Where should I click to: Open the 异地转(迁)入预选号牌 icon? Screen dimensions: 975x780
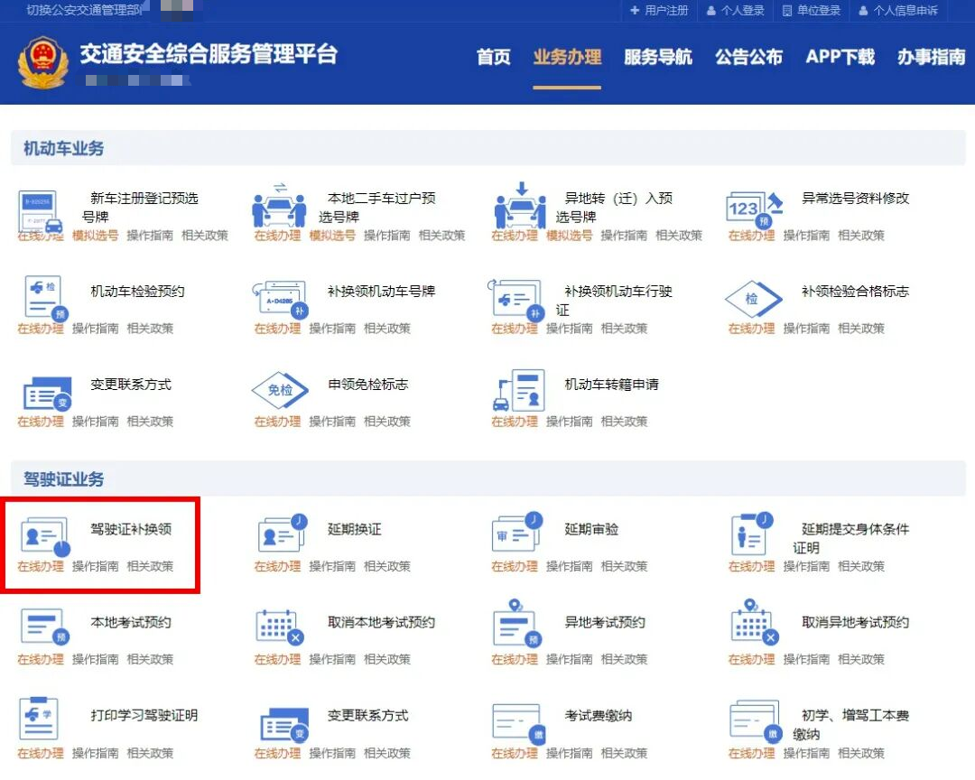pos(520,205)
